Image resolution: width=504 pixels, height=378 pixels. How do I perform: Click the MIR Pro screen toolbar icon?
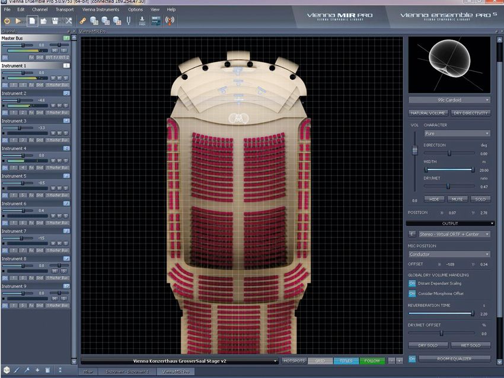point(156,21)
